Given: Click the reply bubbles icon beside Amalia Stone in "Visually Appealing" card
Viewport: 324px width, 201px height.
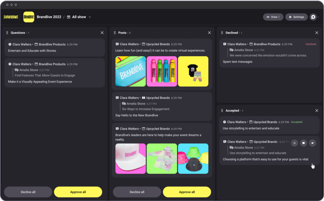Looking at the screenshot, I should [x=16, y=70].
